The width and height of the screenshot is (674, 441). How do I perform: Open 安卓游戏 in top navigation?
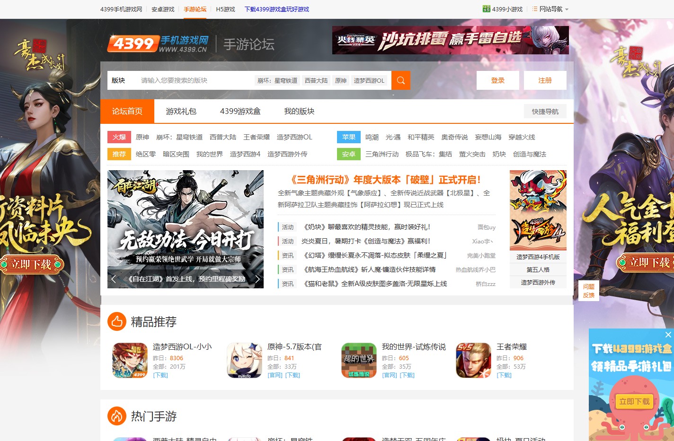163,9
